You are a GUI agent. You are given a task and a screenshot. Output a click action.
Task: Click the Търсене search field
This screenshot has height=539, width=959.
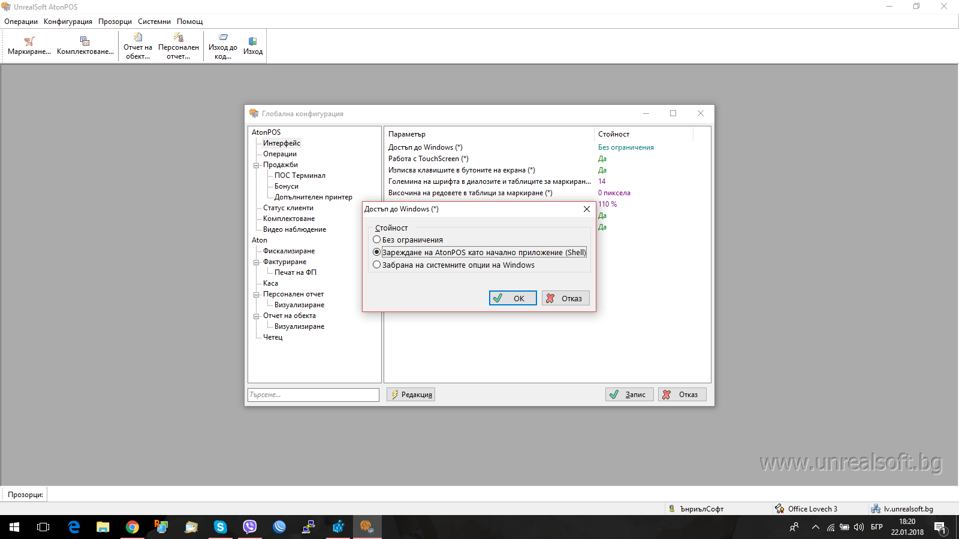click(313, 395)
